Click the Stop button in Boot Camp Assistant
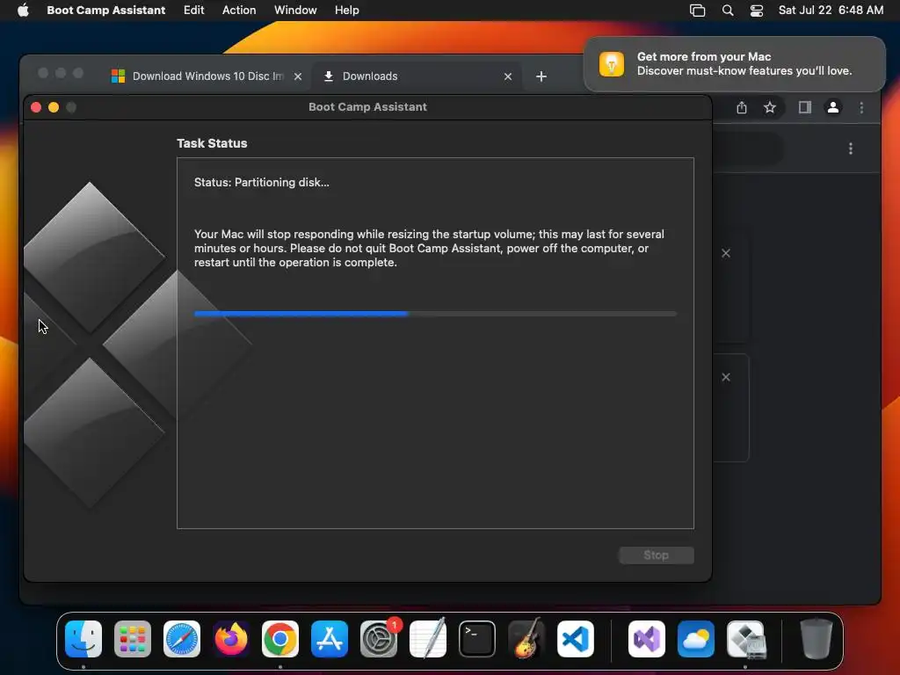The height and width of the screenshot is (675, 900). (x=656, y=555)
